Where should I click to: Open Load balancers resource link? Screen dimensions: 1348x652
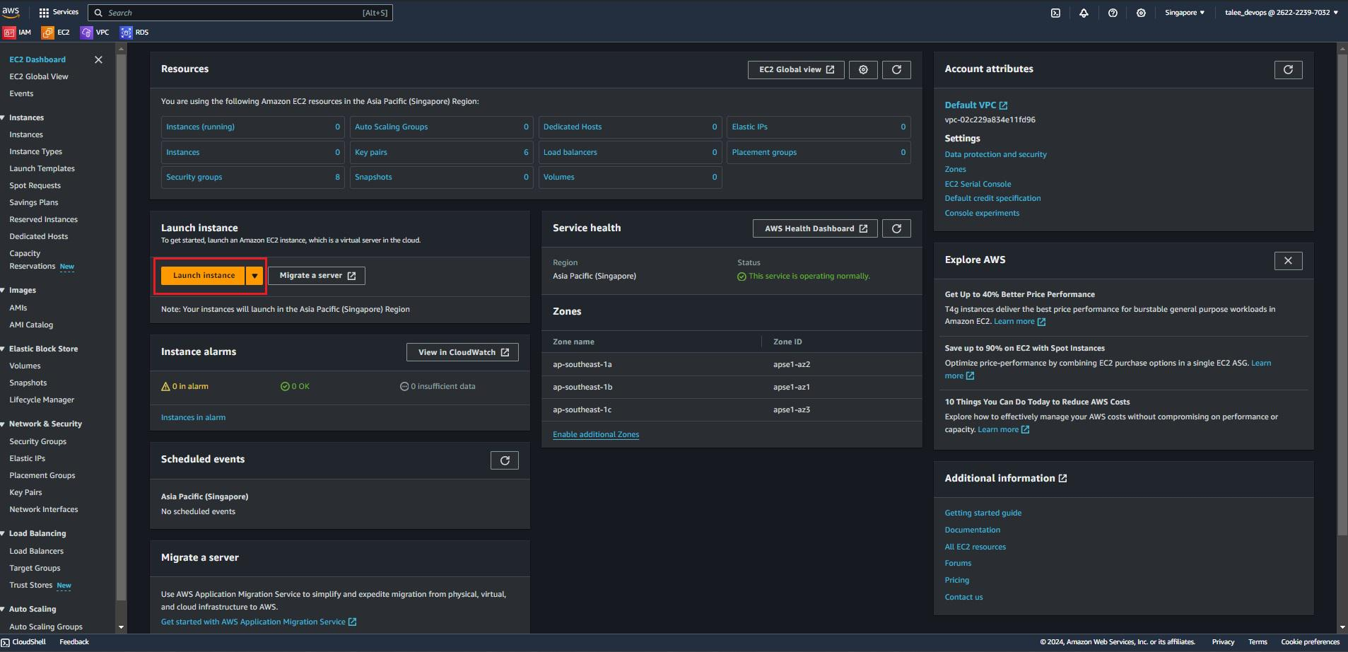click(570, 153)
